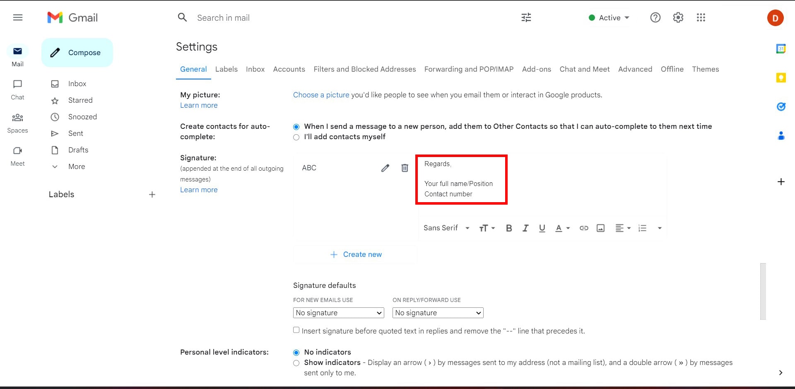Switch to Mail in left rail
Image resolution: width=795 pixels, height=389 pixels.
[17, 56]
